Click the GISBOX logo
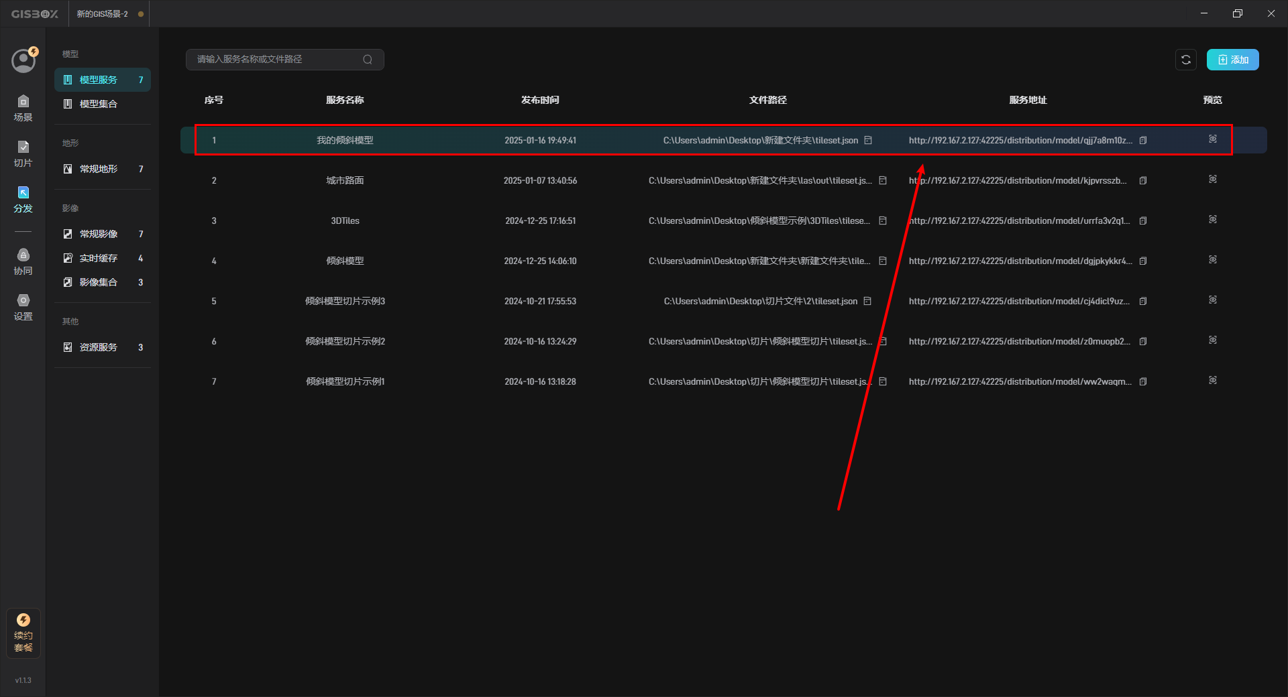1288x697 pixels. (x=35, y=14)
